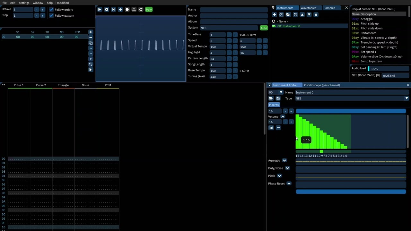Viewport: 411px width, 231px height.
Task: Toggle the metronome bell icon
Action: 134,10
